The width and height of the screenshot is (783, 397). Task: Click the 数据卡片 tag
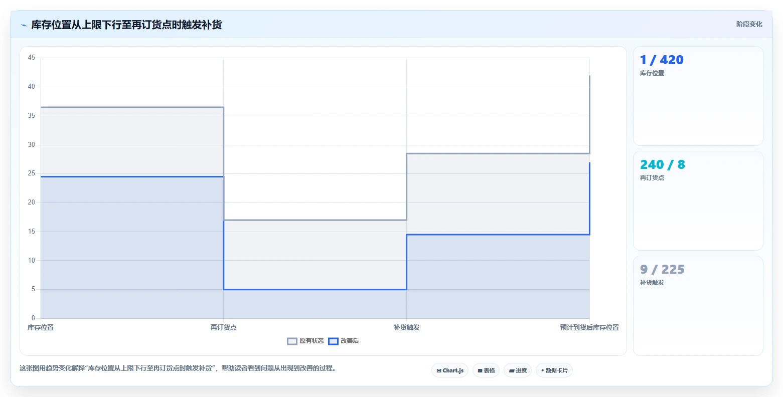click(554, 370)
